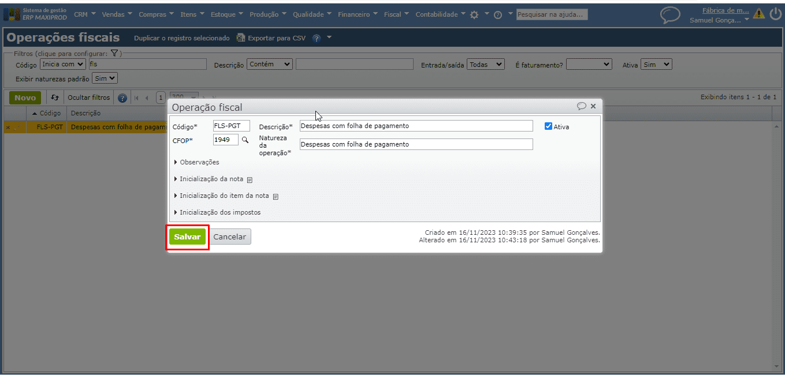Click the note icon beside Inicialização da nota
785x375 pixels.
[x=250, y=180]
